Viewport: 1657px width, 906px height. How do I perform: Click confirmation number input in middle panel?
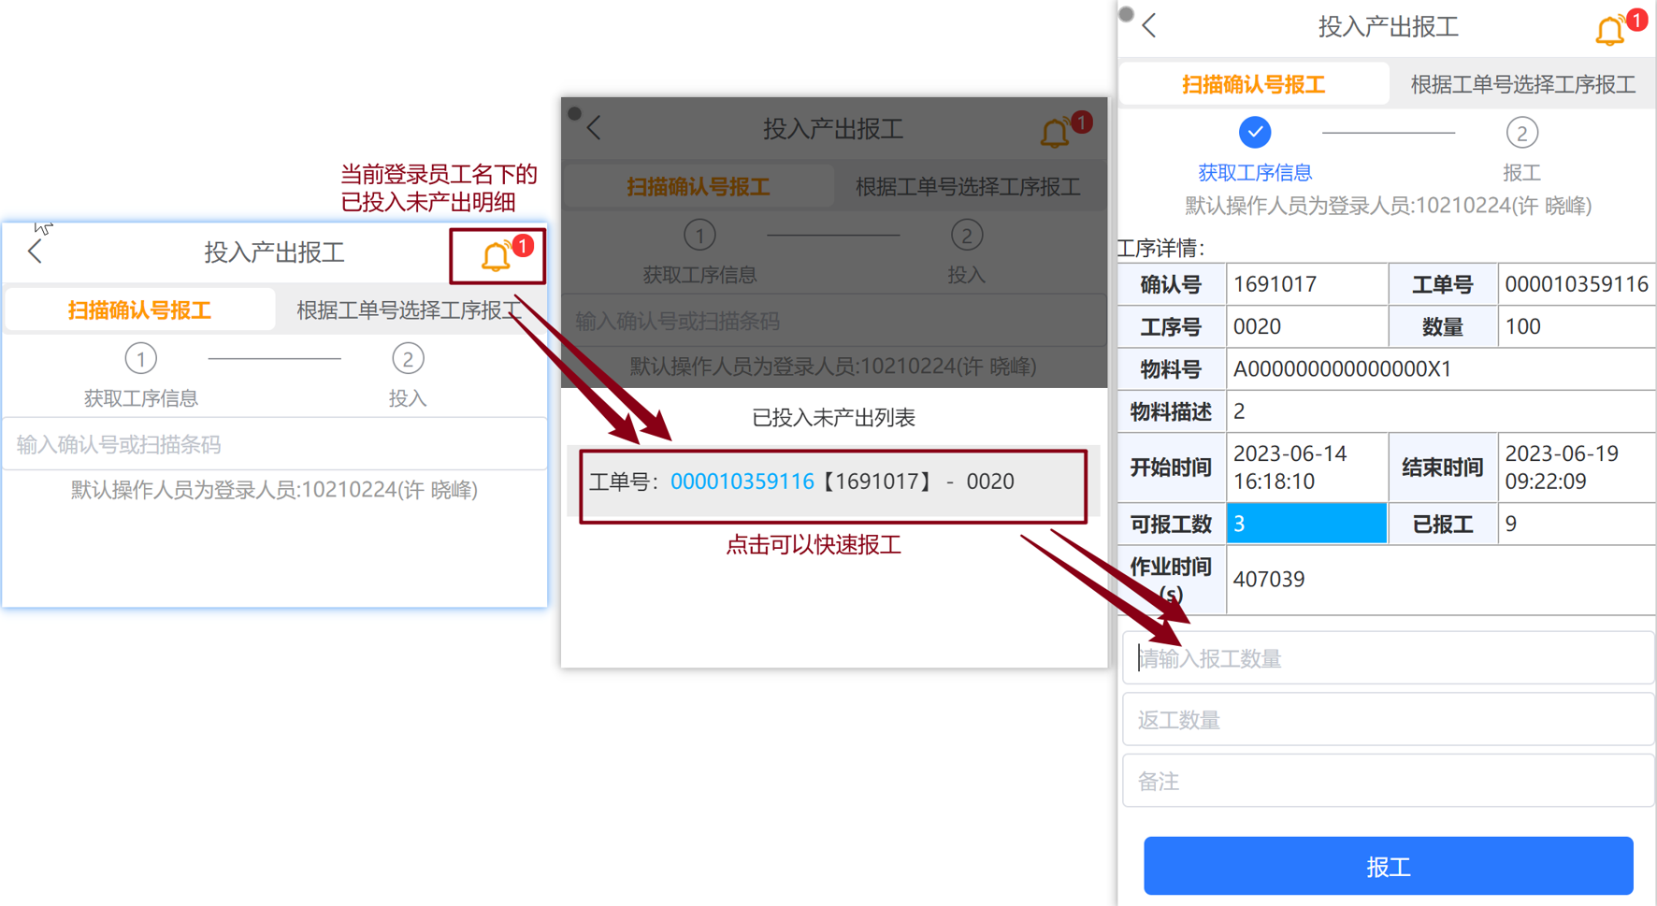[x=834, y=321]
